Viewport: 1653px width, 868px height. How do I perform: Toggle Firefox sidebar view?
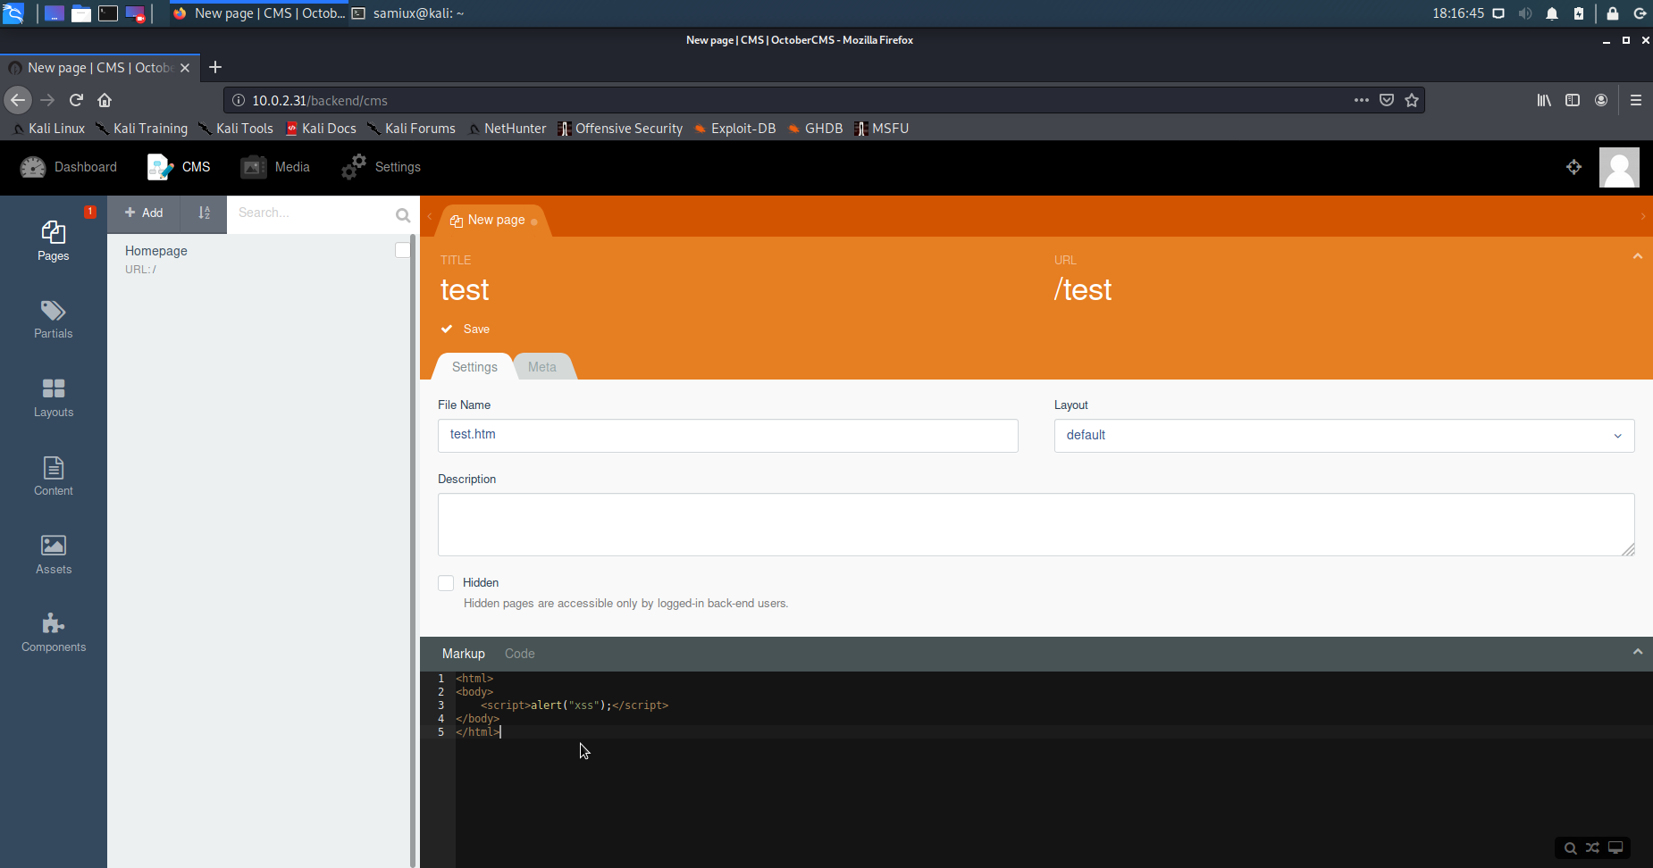(1573, 100)
